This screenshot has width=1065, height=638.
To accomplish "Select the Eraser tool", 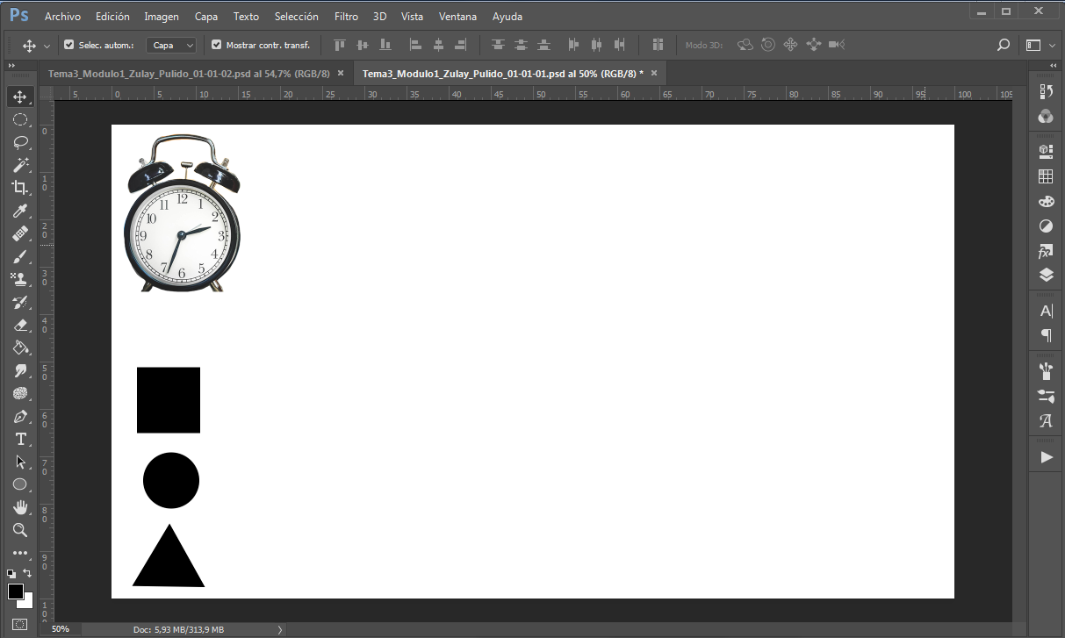I will point(19,325).
